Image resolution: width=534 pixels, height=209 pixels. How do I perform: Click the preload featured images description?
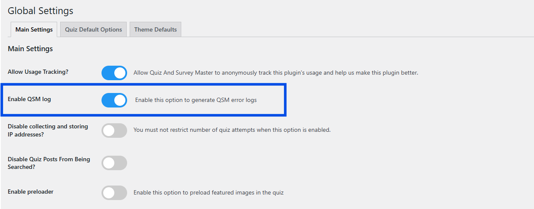[209, 192]
